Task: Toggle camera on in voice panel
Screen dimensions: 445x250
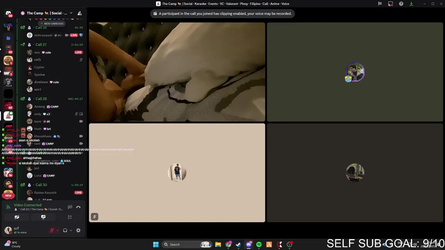Action: tap(17, 217)
